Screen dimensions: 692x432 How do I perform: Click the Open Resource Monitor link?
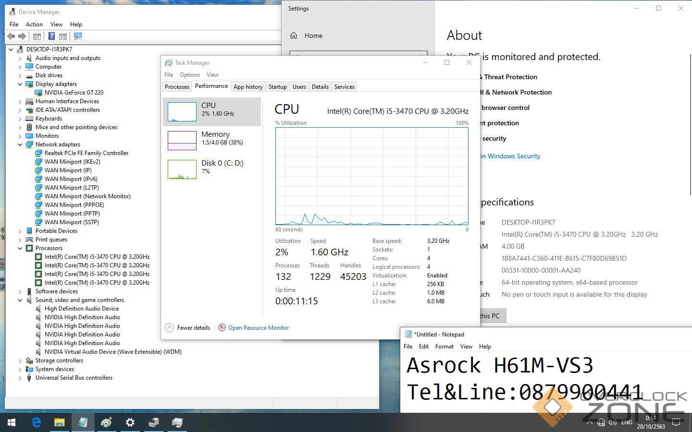pyautogui.click(x=259, y=328)
